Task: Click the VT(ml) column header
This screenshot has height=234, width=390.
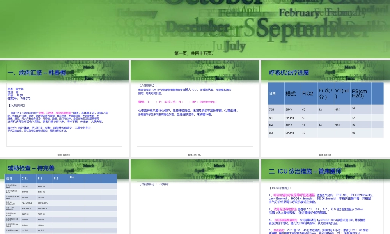Action: point(342,94)
